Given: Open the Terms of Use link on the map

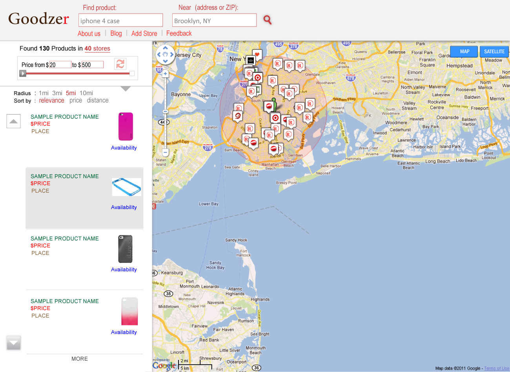Looking at the screenshot, I should (x=497, y=368).
